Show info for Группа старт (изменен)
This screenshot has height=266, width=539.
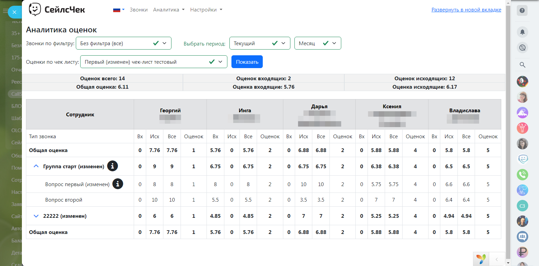[113, 166]
